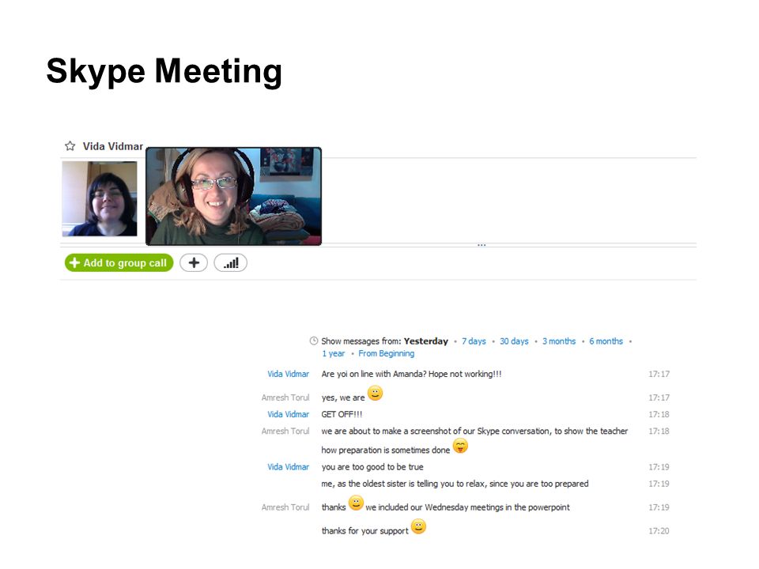The width and height of the screenshot is (759, 569).
Task: Click the small self-view webcam thumbnail
Action: coord(100,199)
